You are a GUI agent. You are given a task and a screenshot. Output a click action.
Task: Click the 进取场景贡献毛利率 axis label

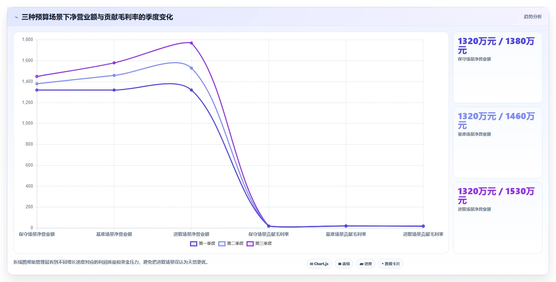click(x=423, y=234)
